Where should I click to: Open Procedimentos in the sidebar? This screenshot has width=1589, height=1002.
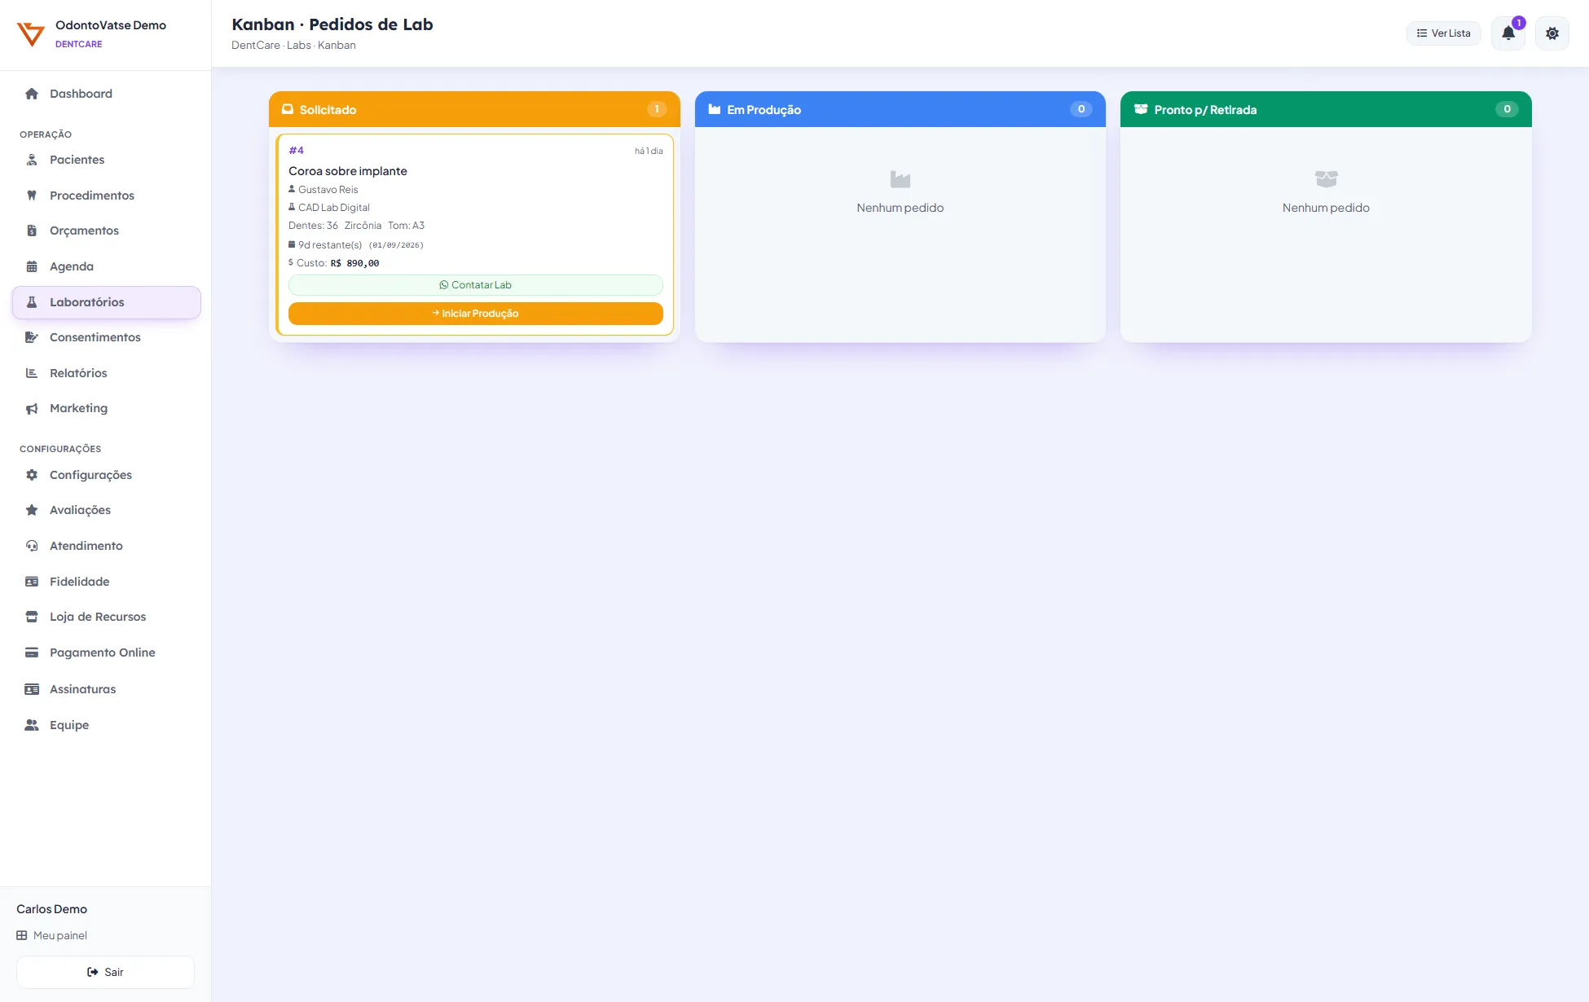pyautogui.click(x=107, y=196)
